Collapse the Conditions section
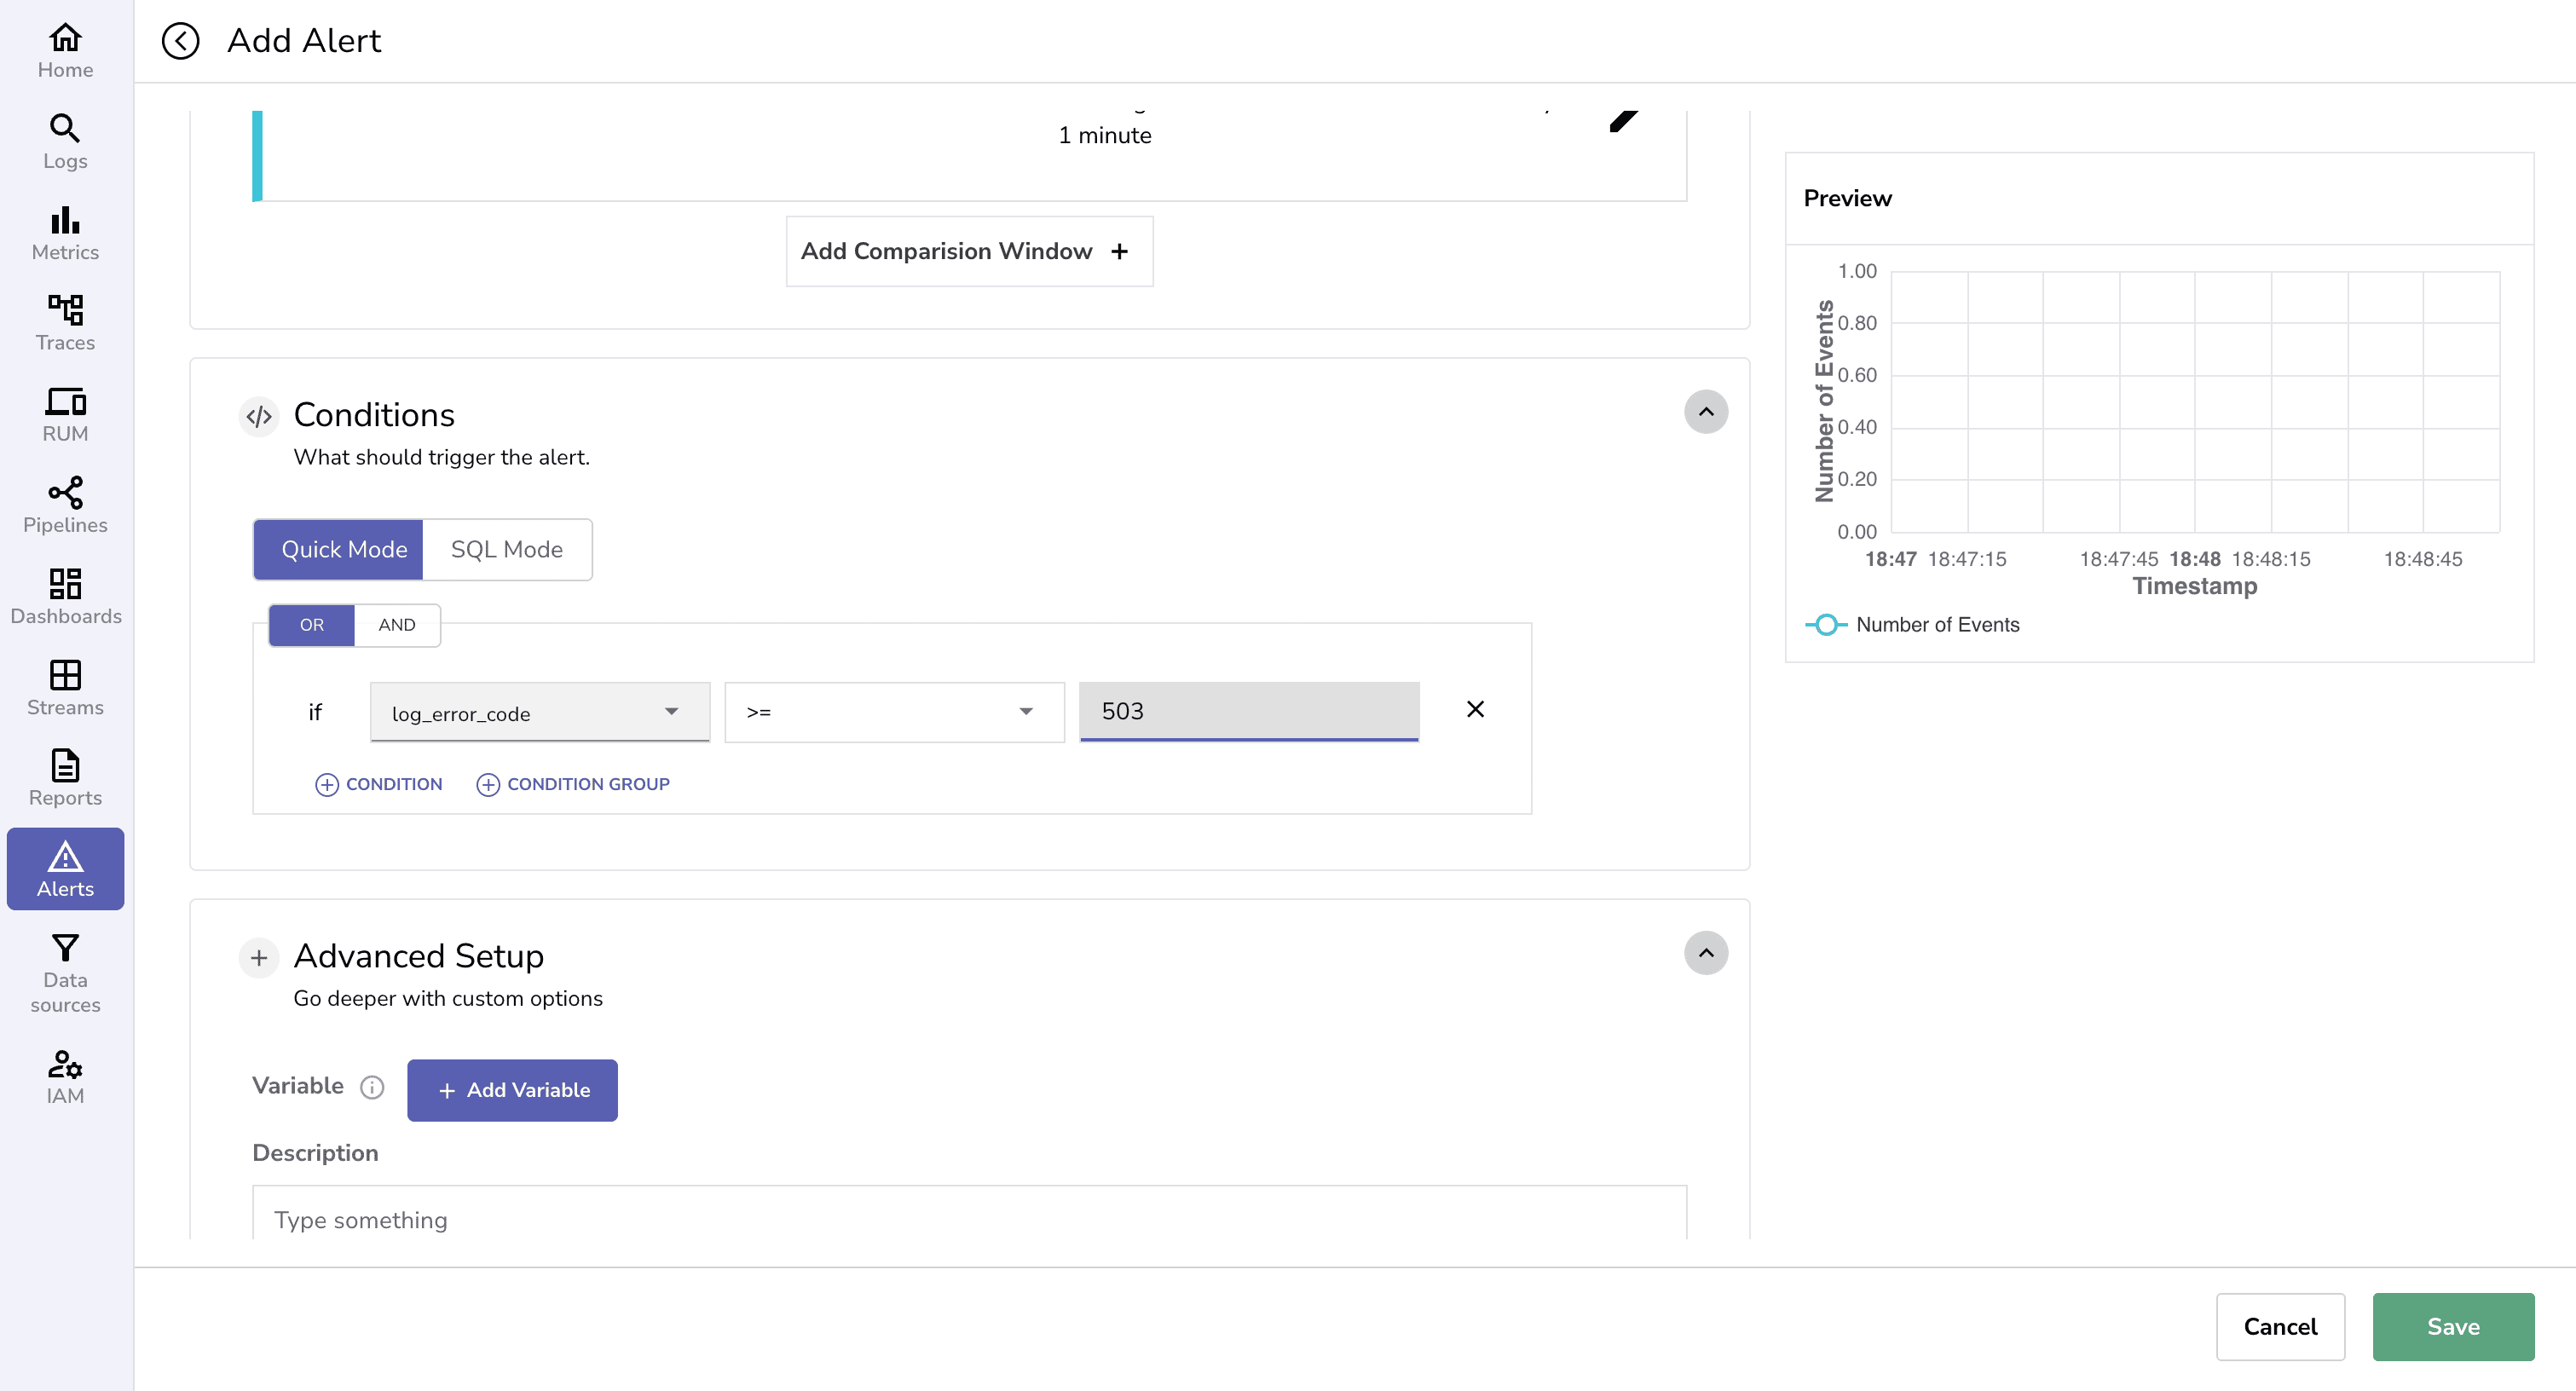Image resolution: width=2576 pixels, height=1391 pixels. (x=1706, y=411)
